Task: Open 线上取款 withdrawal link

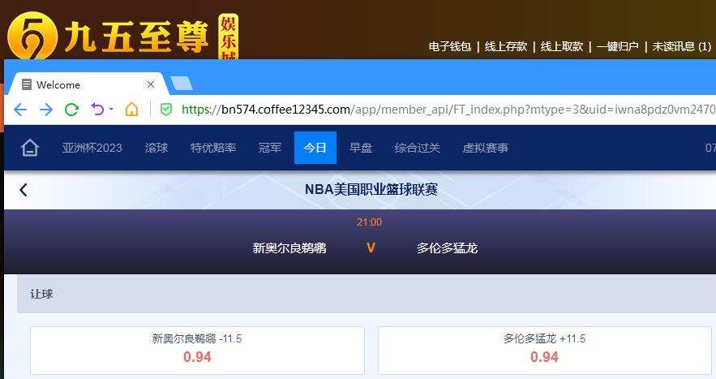Action: 562,46
